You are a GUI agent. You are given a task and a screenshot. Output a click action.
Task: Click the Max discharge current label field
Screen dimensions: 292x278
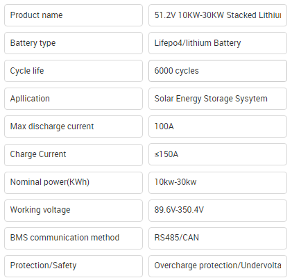(74, 126)
